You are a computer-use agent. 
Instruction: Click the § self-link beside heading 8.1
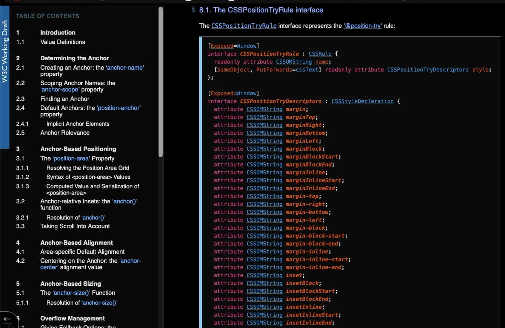194,10
